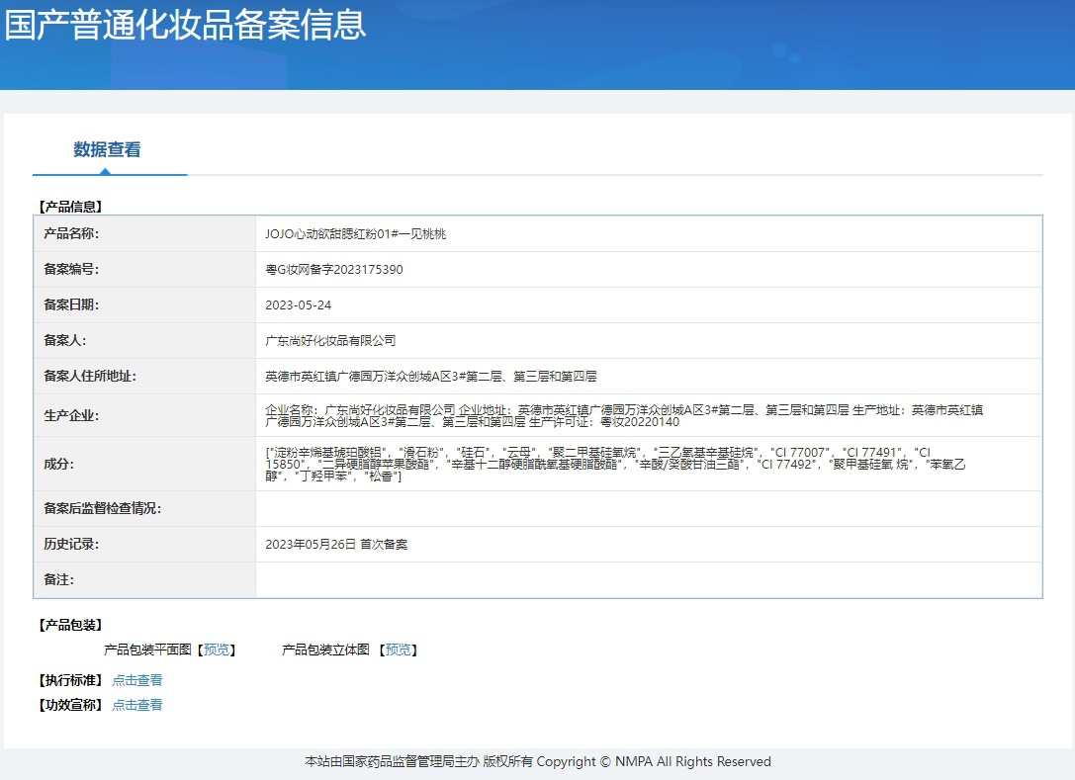Image resolution: width=1075 pixels, height=780 pixels.
Task: Click the 产品包装平面图 label
Action: [148, 650]
